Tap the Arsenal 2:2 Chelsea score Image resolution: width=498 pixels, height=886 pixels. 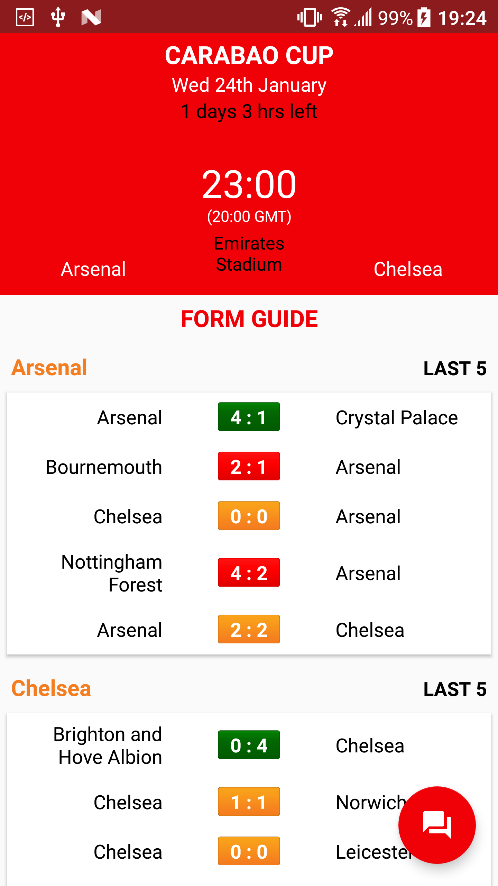click(249, 629)
